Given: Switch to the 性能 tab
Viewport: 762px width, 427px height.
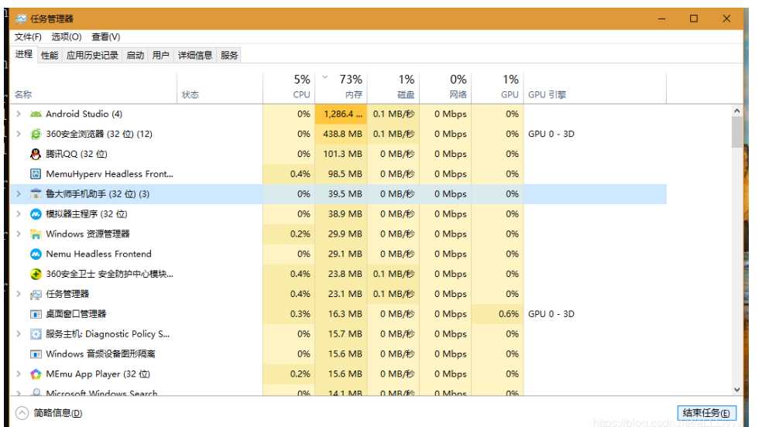Looking at the screenshot, I should pyautogui.click(x=50, y=56).
